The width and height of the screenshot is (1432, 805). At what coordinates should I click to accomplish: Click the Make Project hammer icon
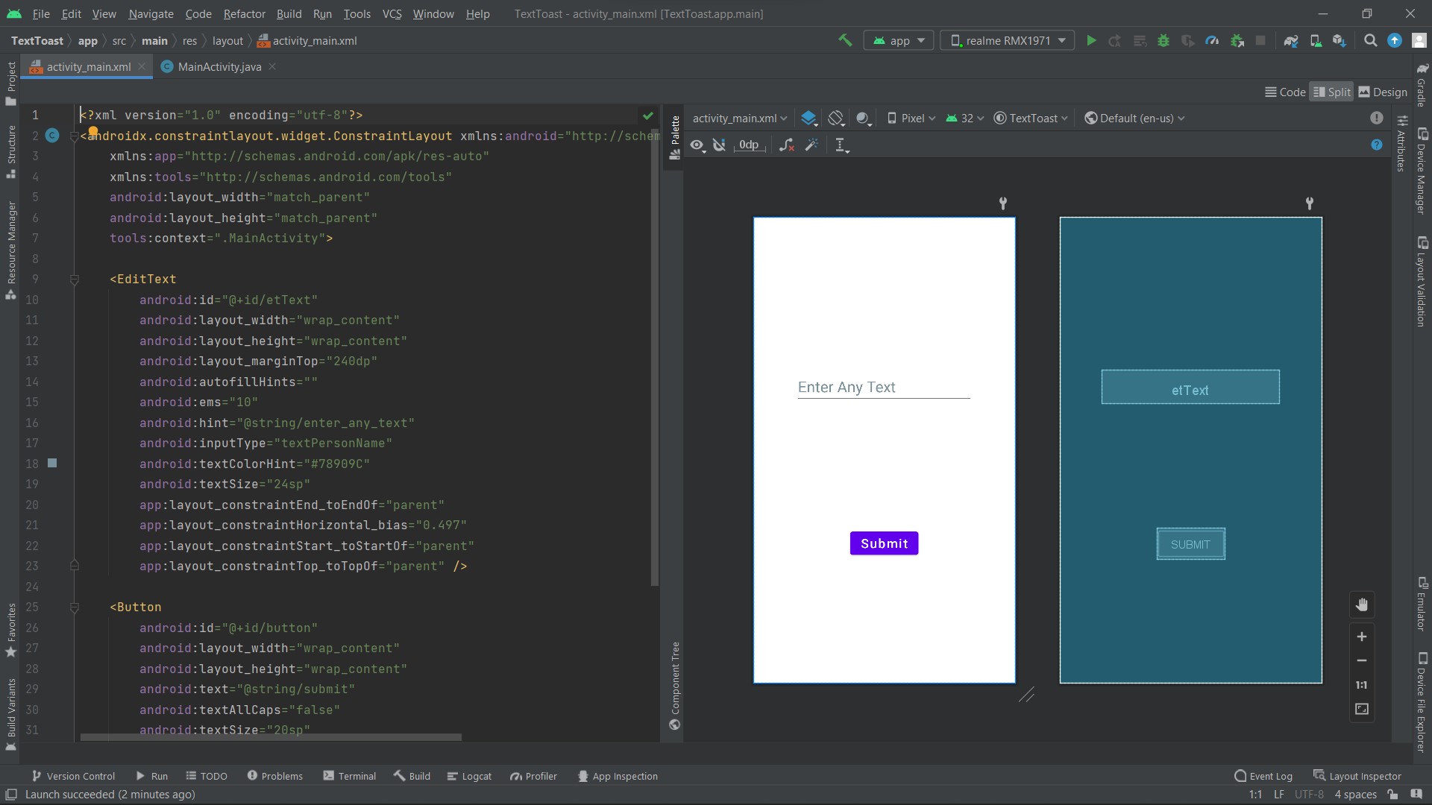(845, 41)
